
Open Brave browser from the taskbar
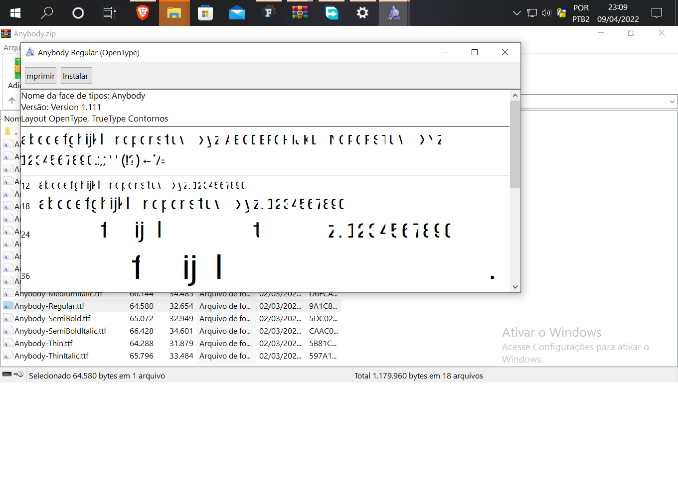coord(143,13)
